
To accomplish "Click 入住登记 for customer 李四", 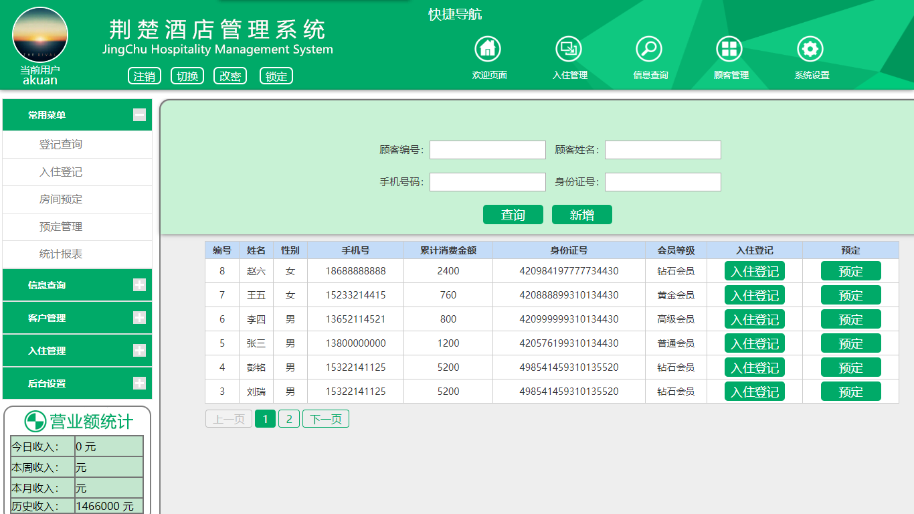I will pos(755,319).
